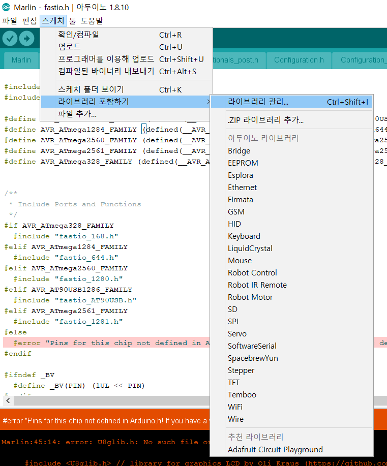The width and height of the screenshot is (387, 466).
Task: Open the 툴 menu
Action: click(x=72, y=21)
